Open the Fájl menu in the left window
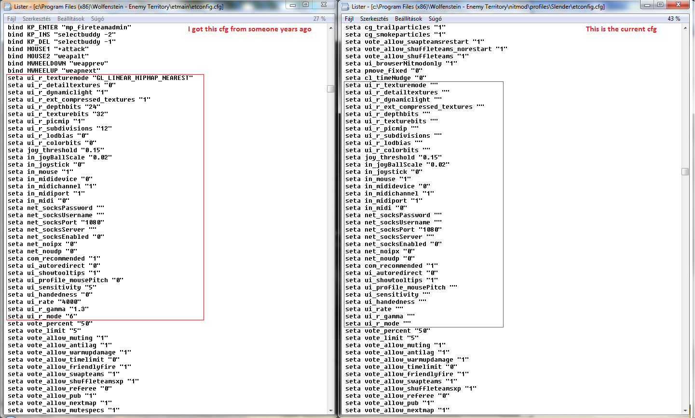The width and height of the screenshot is (695, 418). [x=12, y=19]
